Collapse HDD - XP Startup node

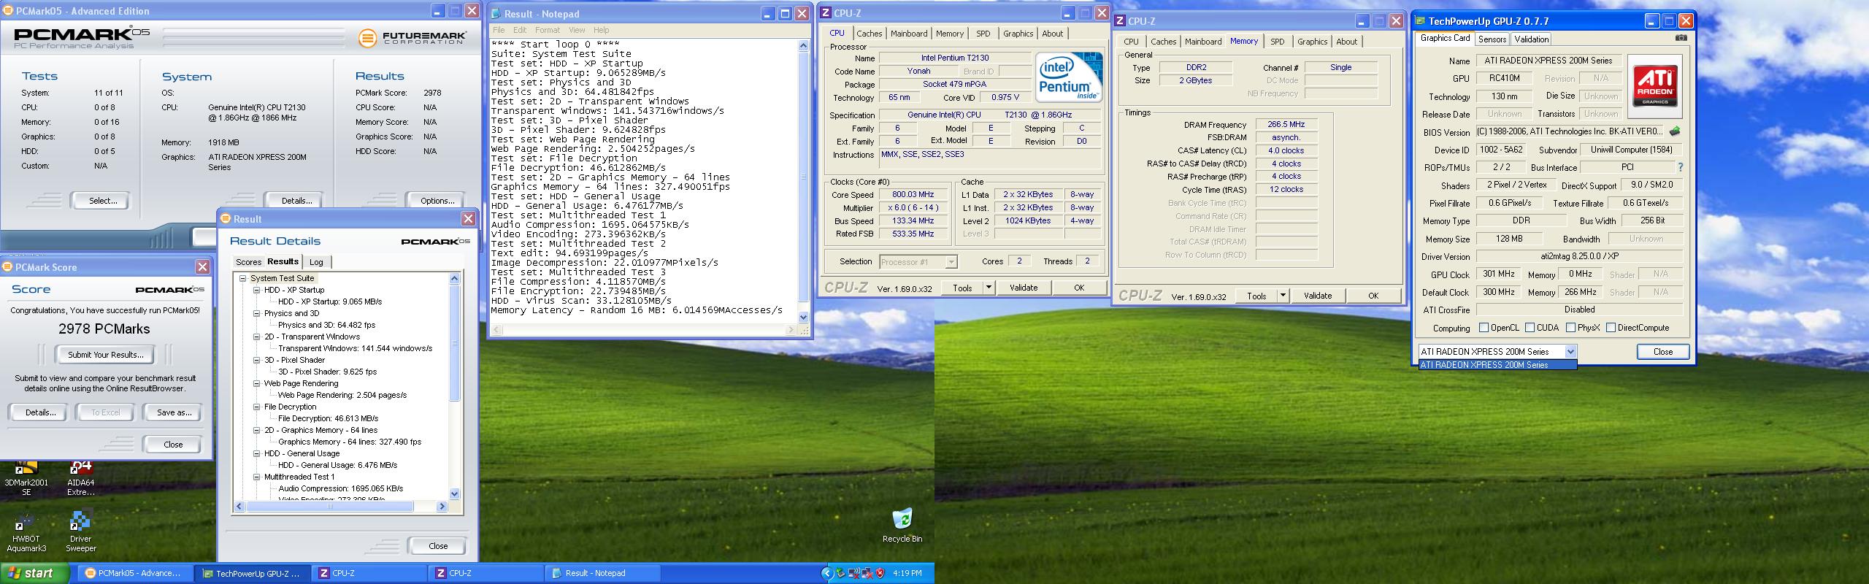pyautogui.click(x=257, y=290)
